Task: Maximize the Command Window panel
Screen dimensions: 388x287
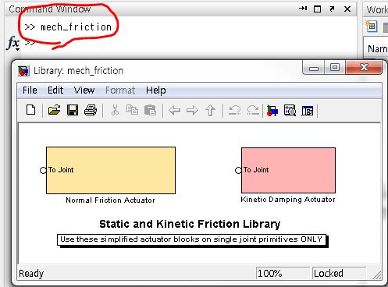Action: pos(317,9)
